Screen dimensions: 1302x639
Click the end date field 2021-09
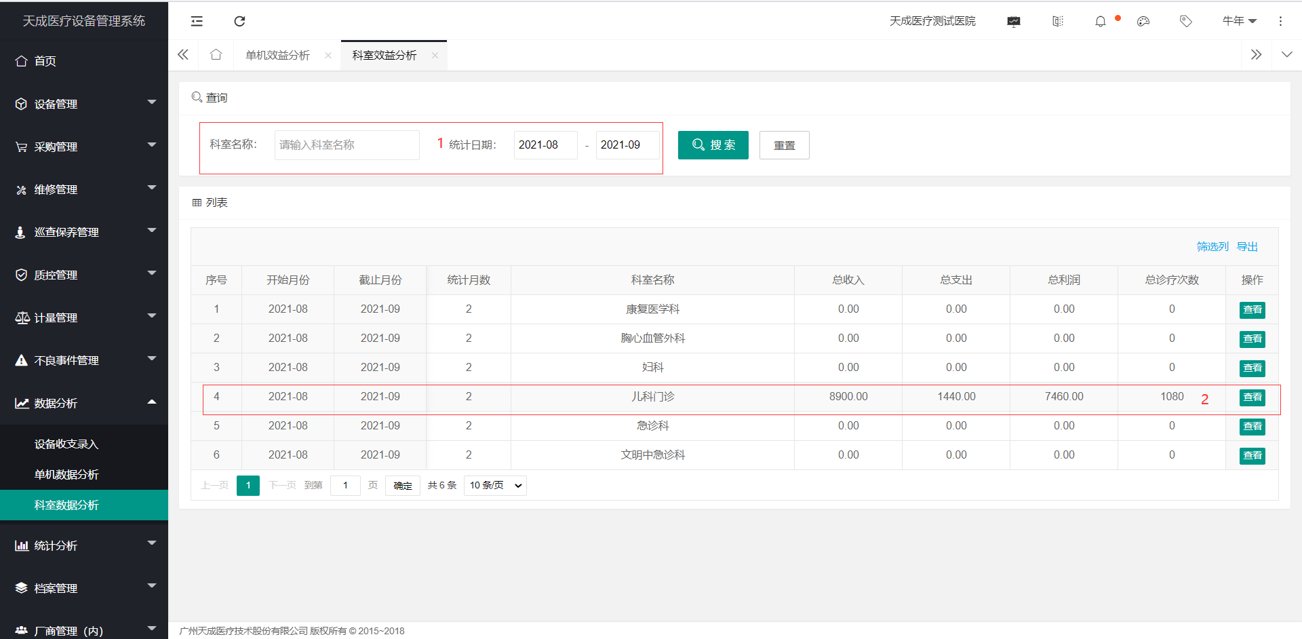[x=627, y=145]
